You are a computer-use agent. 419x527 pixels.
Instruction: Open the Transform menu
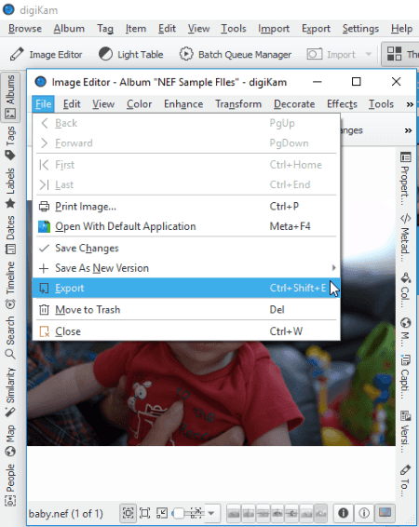[x=238, y=104]
